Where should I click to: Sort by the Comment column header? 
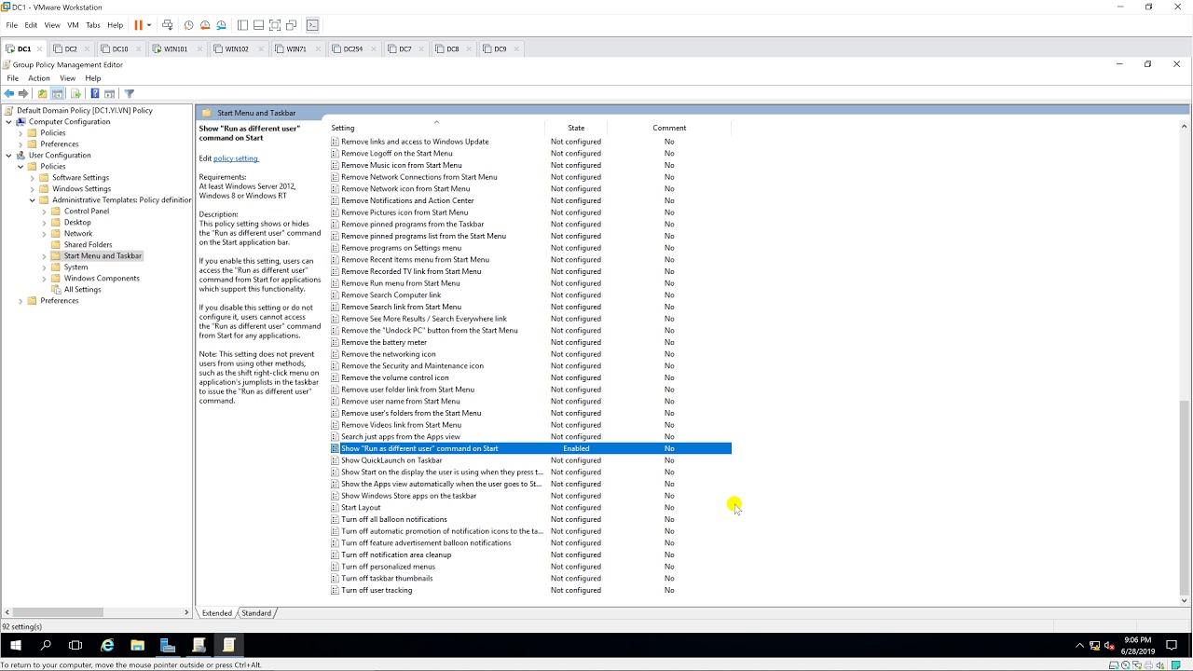pos(669,128)
